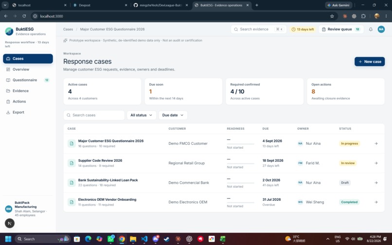Reload the page in the browser
392x245 pixels.
pos(24,16)
